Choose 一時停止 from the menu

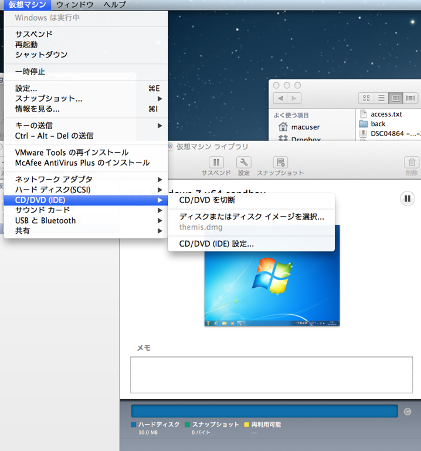click(x=86, y=71)
